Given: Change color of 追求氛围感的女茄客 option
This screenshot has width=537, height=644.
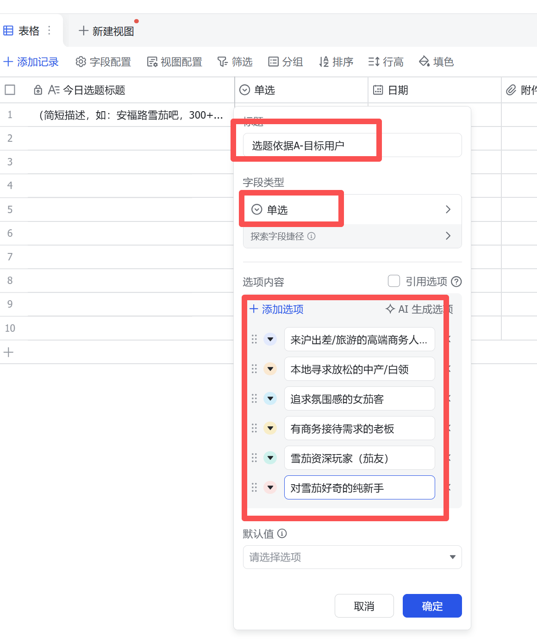Looking at the screenshot, I should coord(270,398).
